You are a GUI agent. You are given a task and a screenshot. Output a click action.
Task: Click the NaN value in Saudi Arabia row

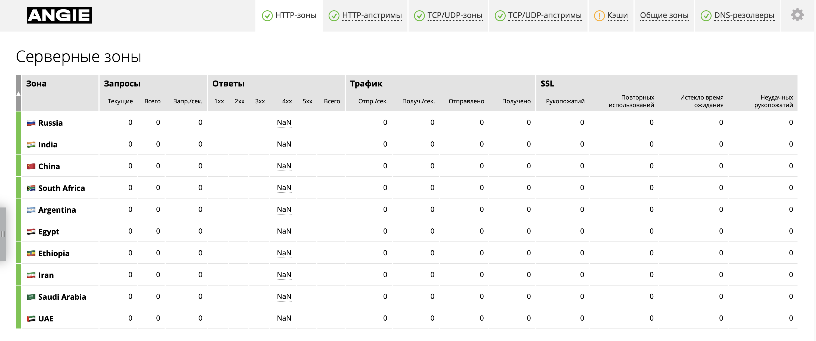point(284,297)
